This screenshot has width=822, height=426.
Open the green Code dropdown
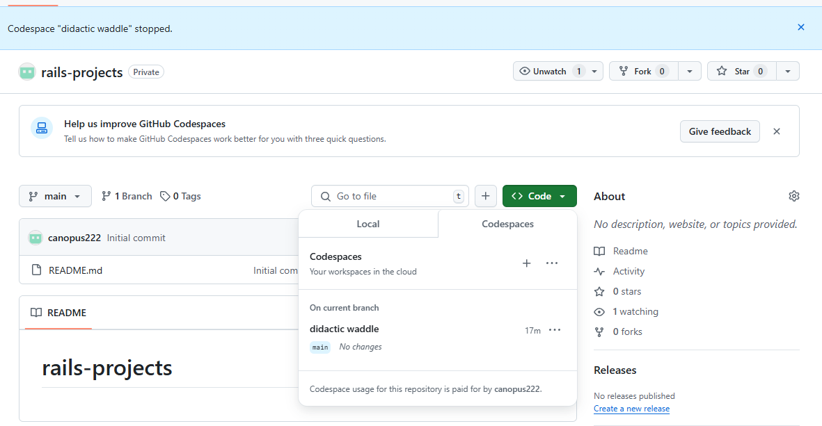539,197
